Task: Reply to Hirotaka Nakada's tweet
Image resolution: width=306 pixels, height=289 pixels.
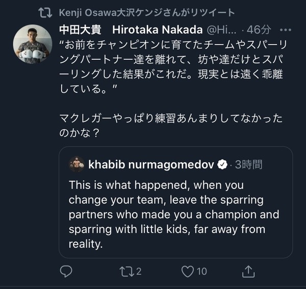Action: pyautogui.click(x=66, y=271)
